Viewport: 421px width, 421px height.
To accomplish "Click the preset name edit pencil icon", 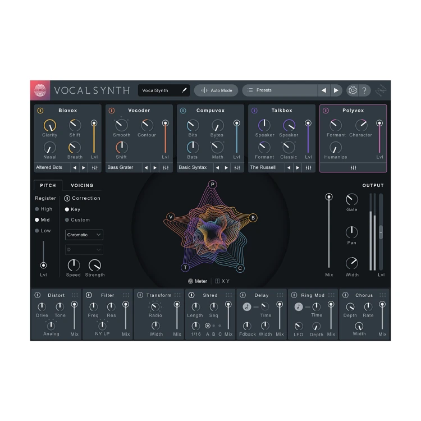I will pos(184,90).
